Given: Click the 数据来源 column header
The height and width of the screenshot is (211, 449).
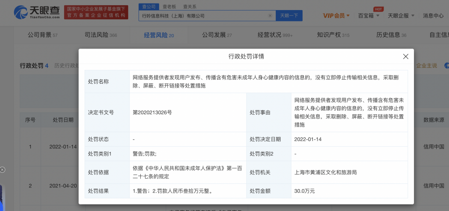Looking at the screenshot, I should pyautogui.click(x=434, y=120).
